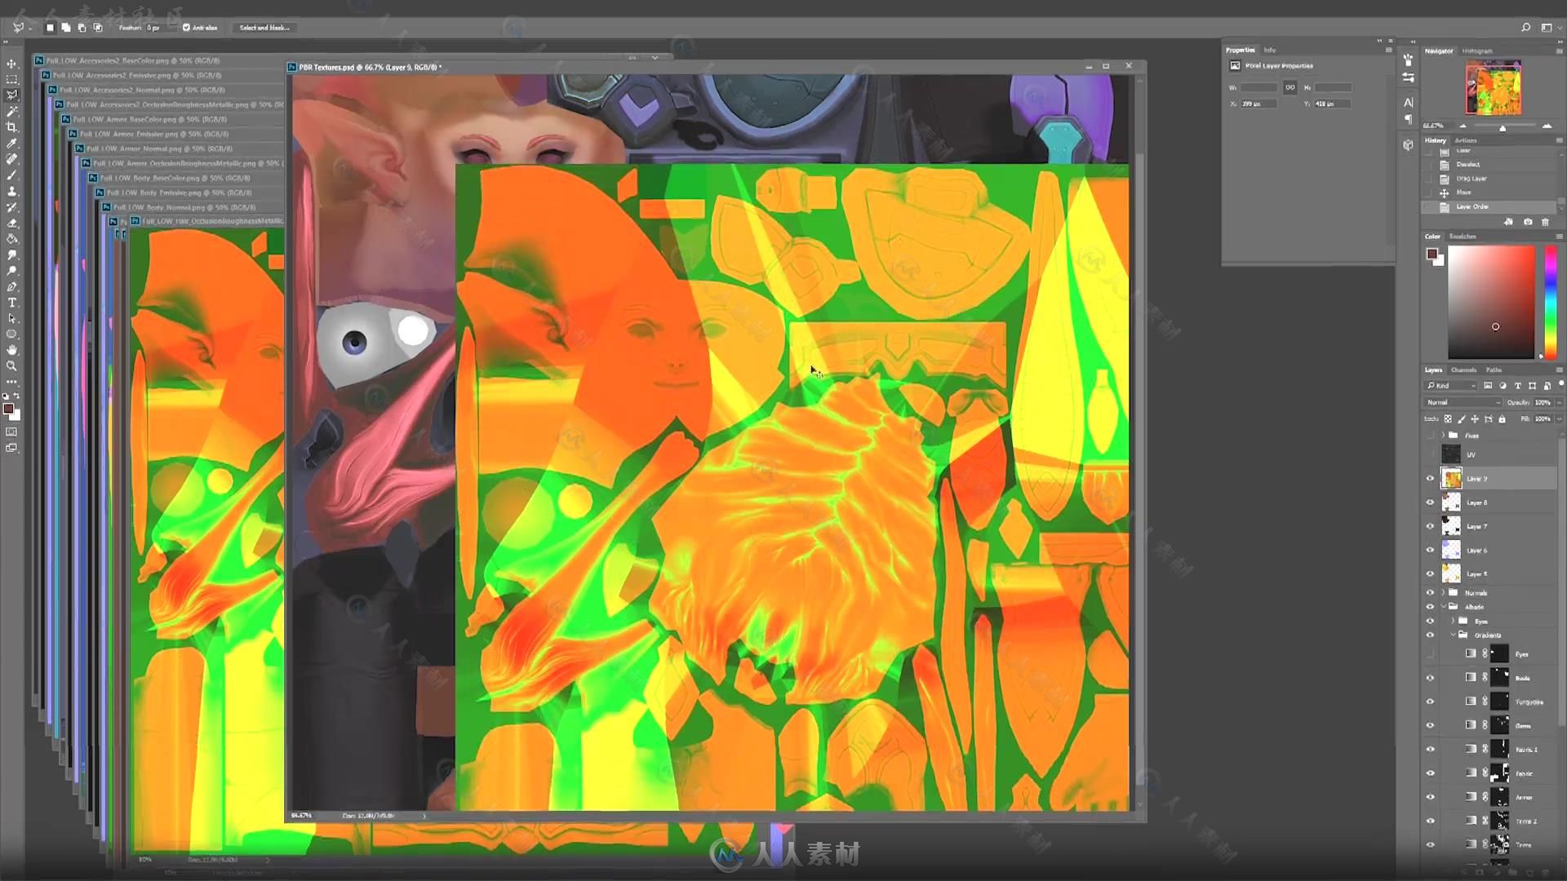
Task: Hide Layer 8 visibility eye
Action: (1430, 502)
